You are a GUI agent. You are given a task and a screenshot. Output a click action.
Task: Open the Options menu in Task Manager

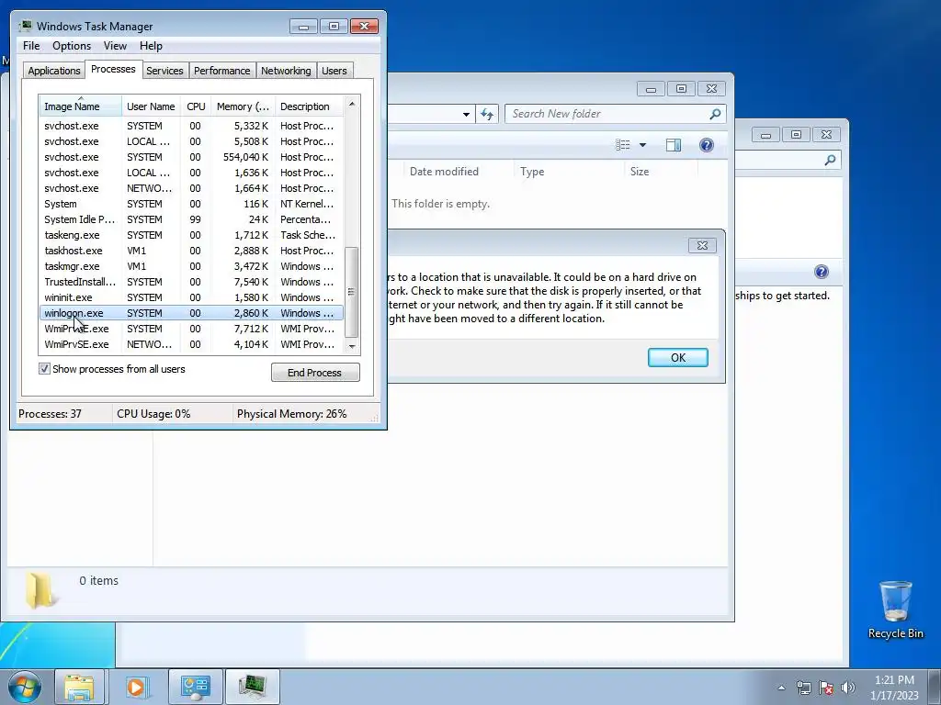pos(72,46)
